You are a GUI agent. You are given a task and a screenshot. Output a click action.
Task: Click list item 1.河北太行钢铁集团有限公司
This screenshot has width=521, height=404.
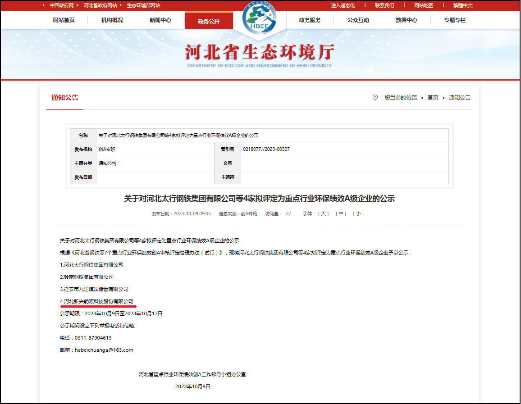pyautogui.click(x=91, y=265)
